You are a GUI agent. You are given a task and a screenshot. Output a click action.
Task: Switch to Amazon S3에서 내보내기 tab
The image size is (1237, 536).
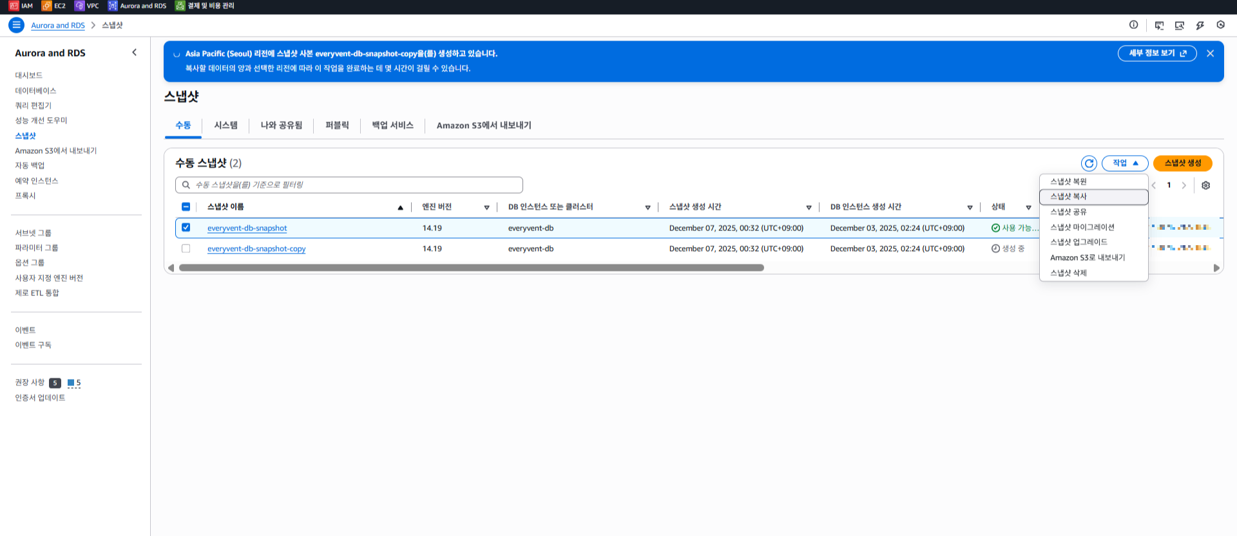(x=484, y=125)
